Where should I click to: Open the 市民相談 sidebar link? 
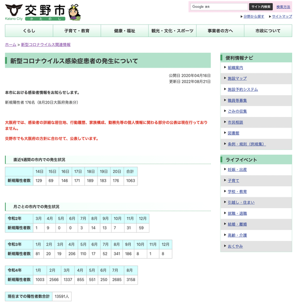[235, 122]
